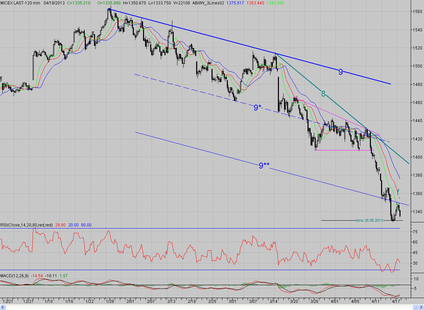Select the lower channel label '9**'
Screen dimensions: 424x310
tap(264, 166)
